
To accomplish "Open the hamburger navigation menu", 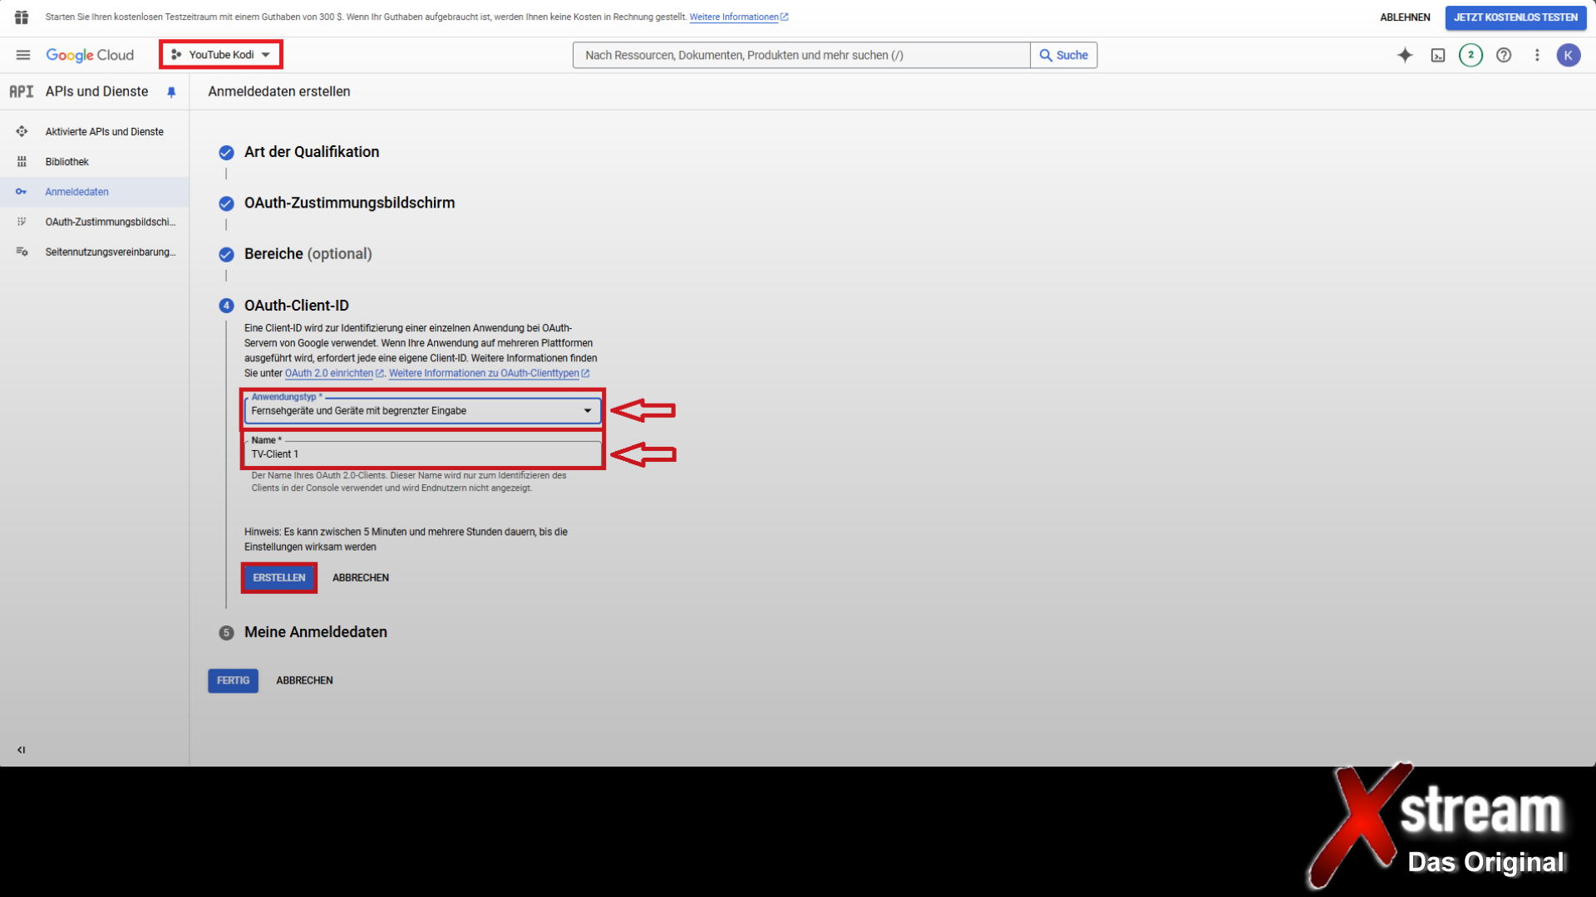I will (x=22, y=55).
